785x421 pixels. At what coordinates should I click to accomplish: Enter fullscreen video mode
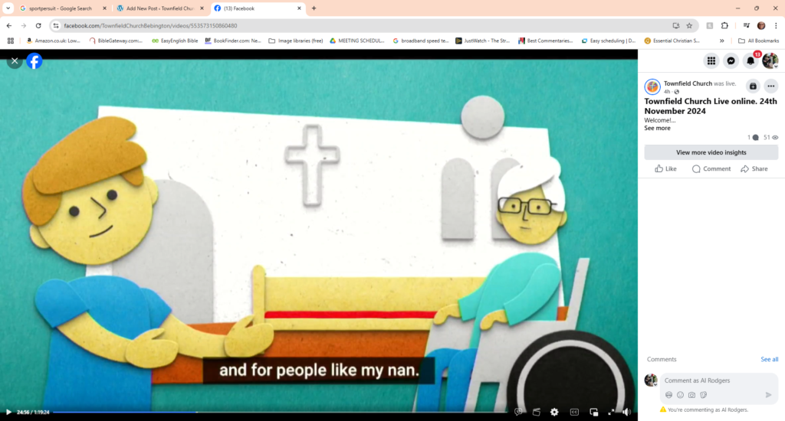click(x=611, y=412)
